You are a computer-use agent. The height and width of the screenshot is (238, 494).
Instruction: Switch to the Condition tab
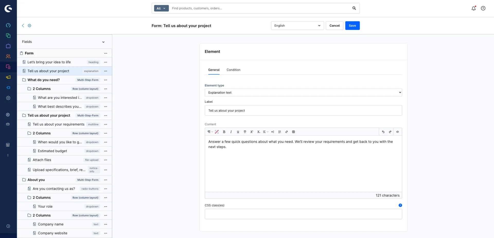(234, 70)
